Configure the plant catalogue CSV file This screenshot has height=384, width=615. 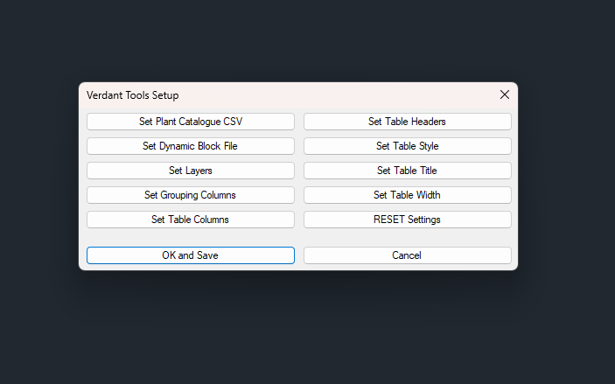coord(190,122)
